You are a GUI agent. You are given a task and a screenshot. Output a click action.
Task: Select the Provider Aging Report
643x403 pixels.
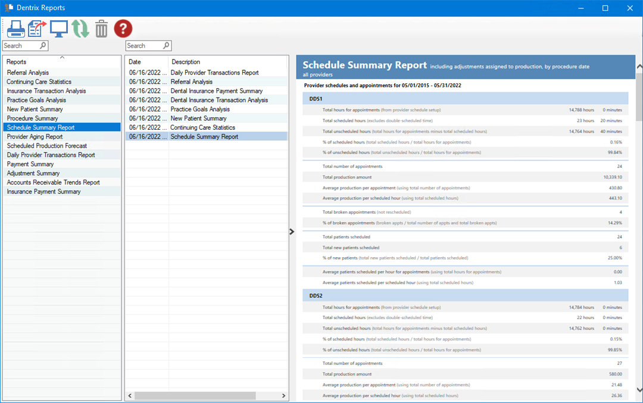tap(34, 136)
